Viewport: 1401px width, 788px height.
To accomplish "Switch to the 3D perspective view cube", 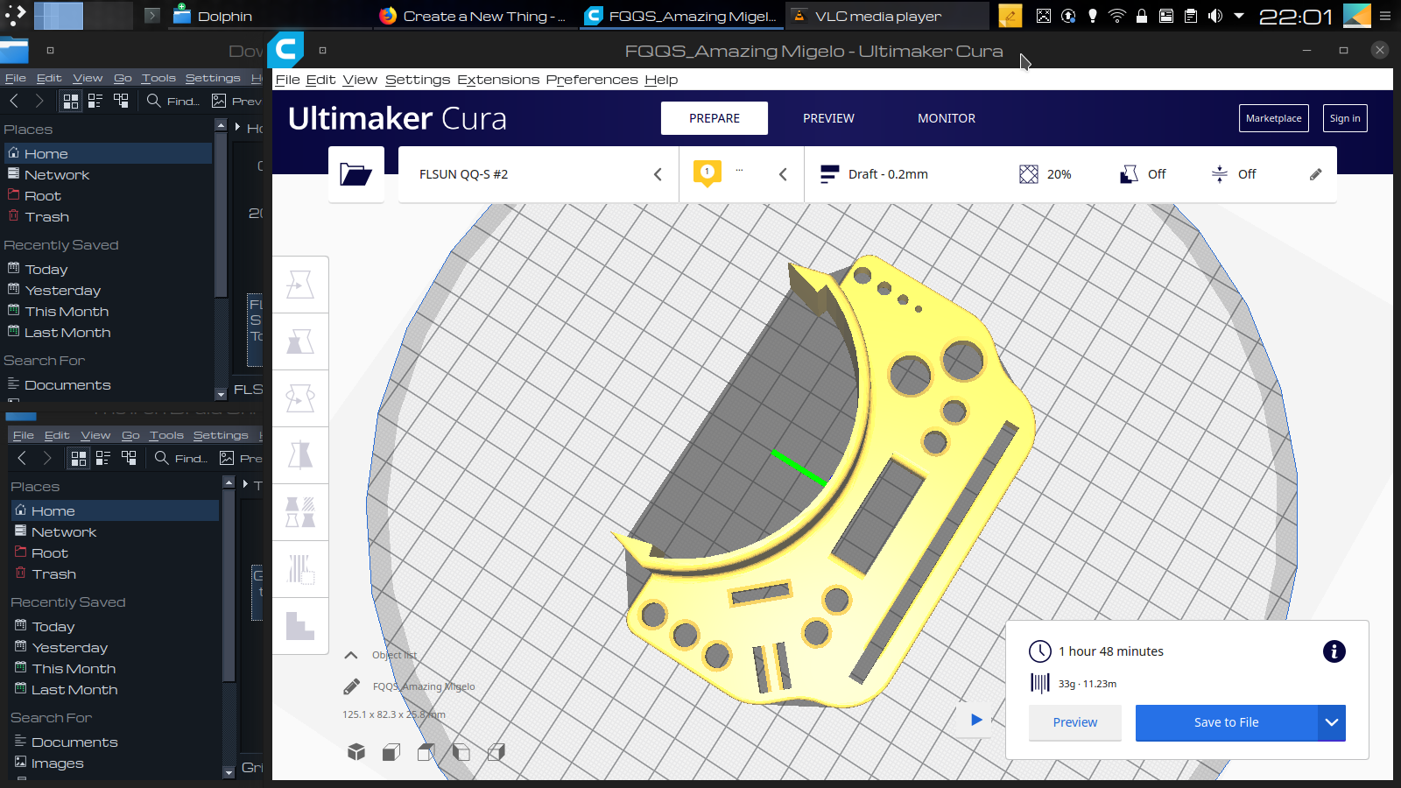I will pyautogui.click(x=356, y=752).
